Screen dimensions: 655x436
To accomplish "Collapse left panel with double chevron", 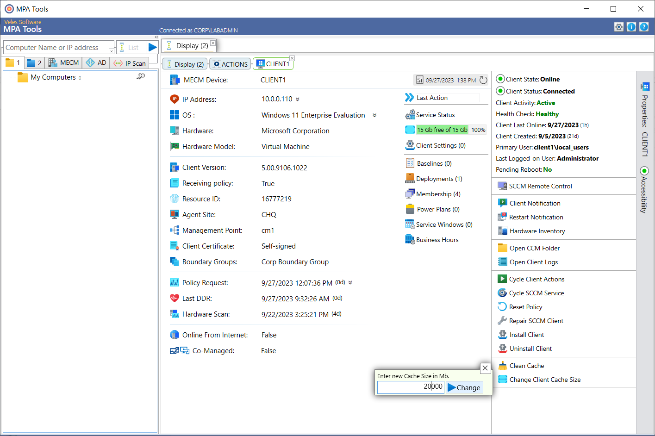I will coord(156,37).
